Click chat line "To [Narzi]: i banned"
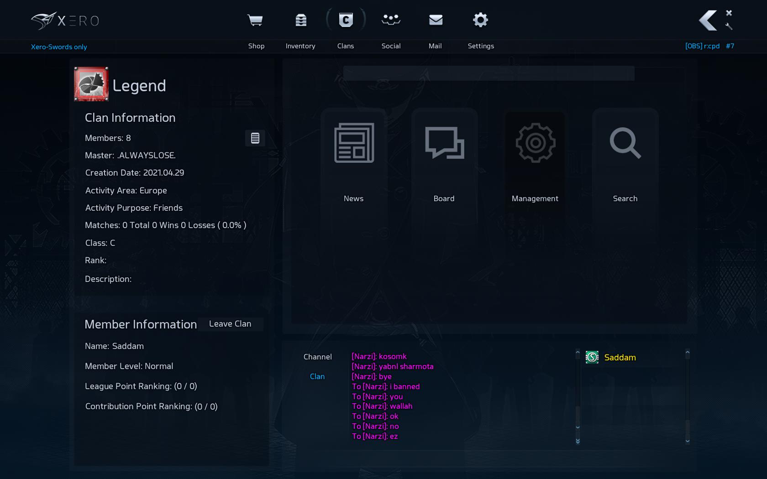Viewport: 767px width, 479px height. coord(386,386)
